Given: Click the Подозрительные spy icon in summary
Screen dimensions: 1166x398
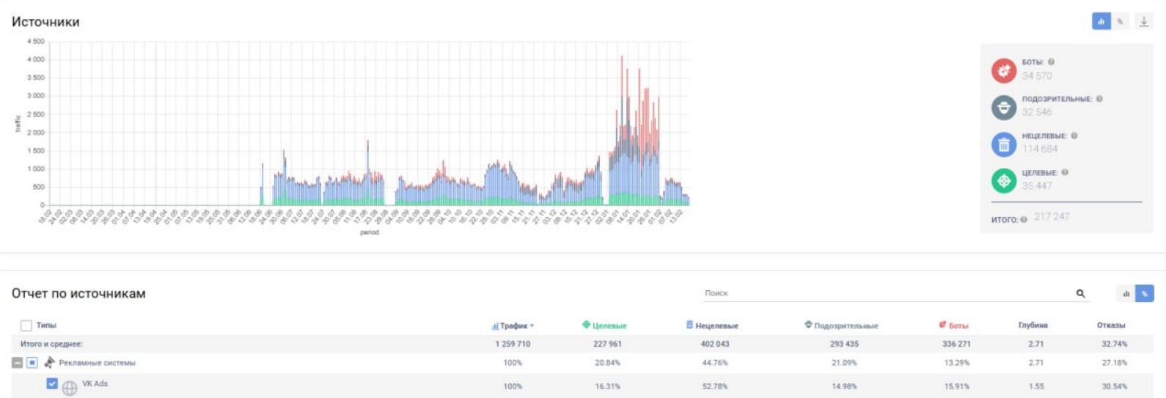Looking at the screenshot, I should point(1003,107).
